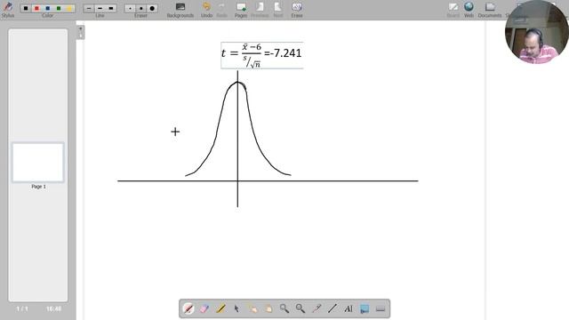569x320 pixels.
Task: Select the Laser pointer tool
Action: [317, 308]
